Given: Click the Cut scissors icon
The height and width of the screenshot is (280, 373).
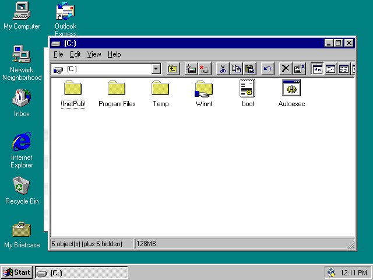Looking at the screenshot, I should 223,69.
